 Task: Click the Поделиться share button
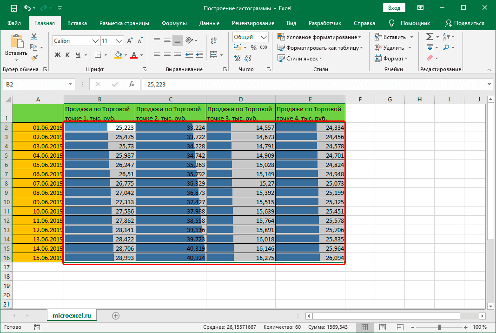[x=464, y=23]
